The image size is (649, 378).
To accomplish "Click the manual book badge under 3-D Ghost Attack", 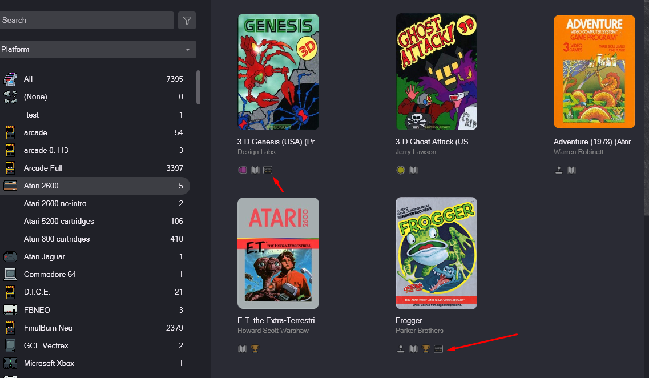I will (413, 170).
